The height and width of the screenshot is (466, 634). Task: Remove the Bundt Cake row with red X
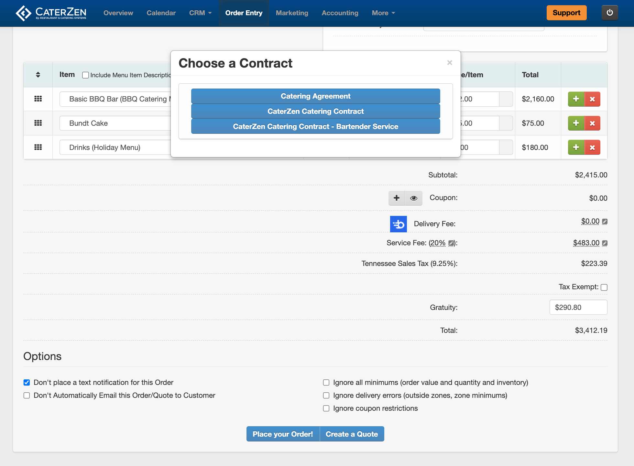[x=592, y=123]
